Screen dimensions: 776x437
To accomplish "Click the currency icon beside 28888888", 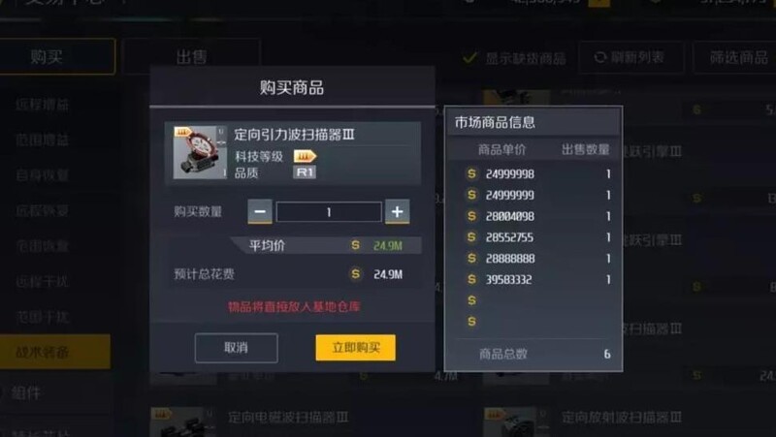I will [471, 259].
